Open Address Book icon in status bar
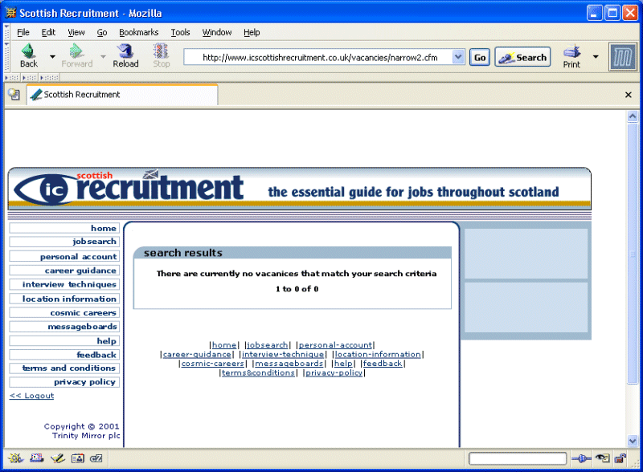643x472 pixels. 77,458
